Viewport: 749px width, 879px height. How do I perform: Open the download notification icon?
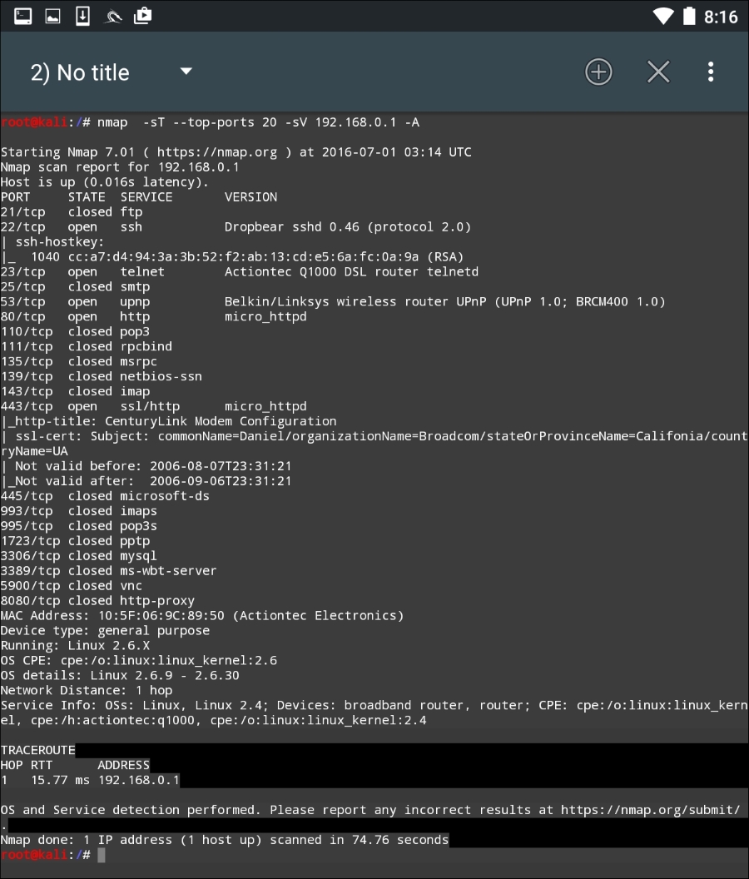82,15
